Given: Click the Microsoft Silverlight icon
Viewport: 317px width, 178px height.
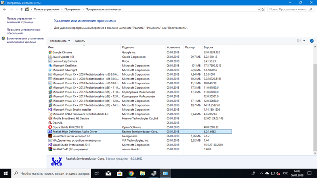Looking at the screenshot, I should [x=50, y=70].
